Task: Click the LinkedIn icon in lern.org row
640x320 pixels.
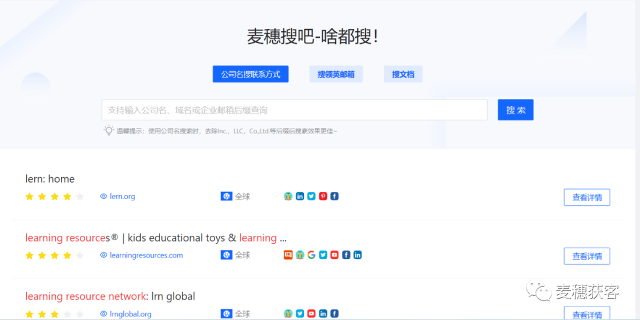Action: click(x=300, y=196)
